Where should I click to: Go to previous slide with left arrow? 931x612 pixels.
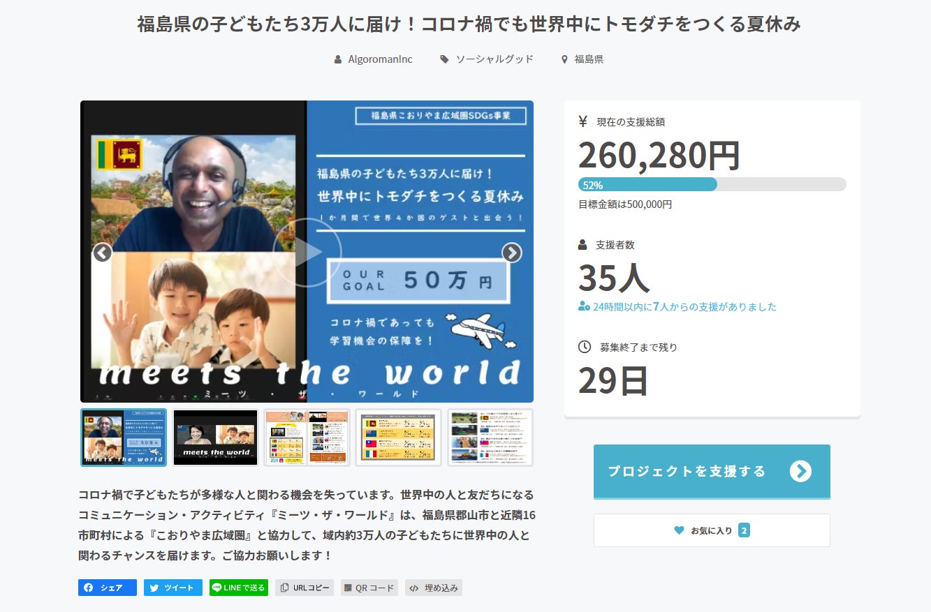(x=103, y=253)
